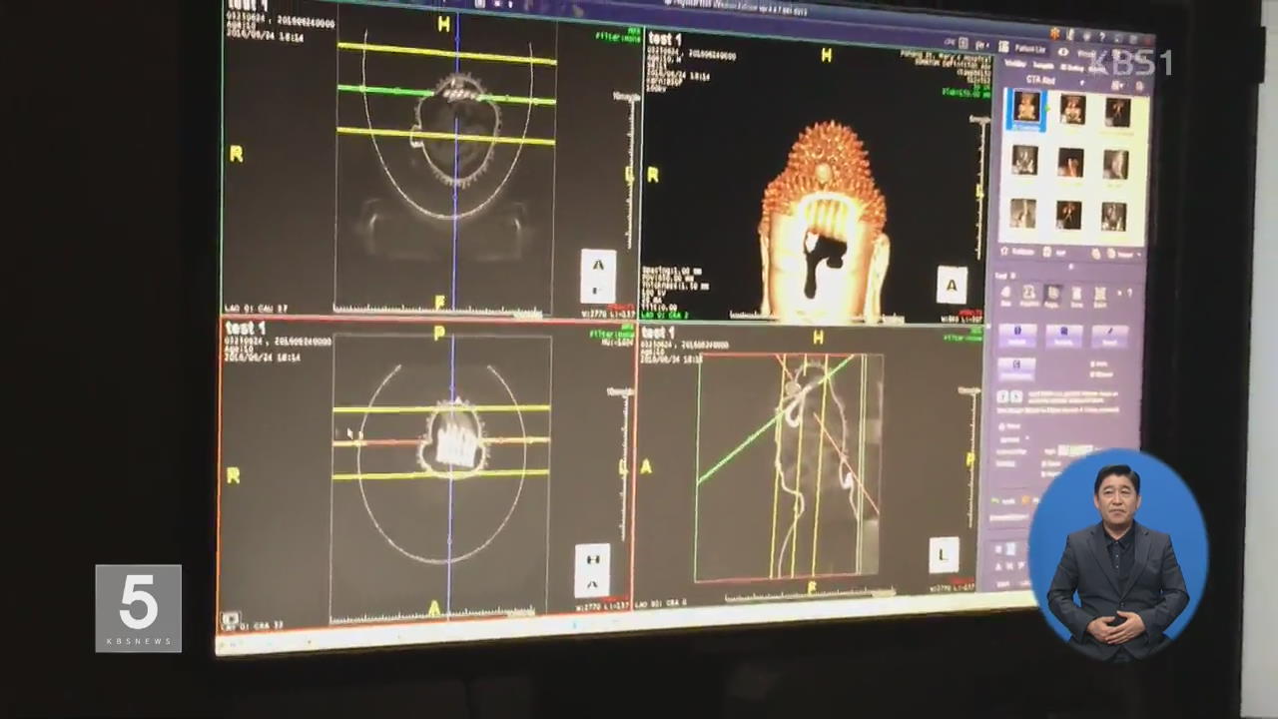The image size is (1278, 719).
Task: Open the Patient List tab
Action: point(1029,48)
